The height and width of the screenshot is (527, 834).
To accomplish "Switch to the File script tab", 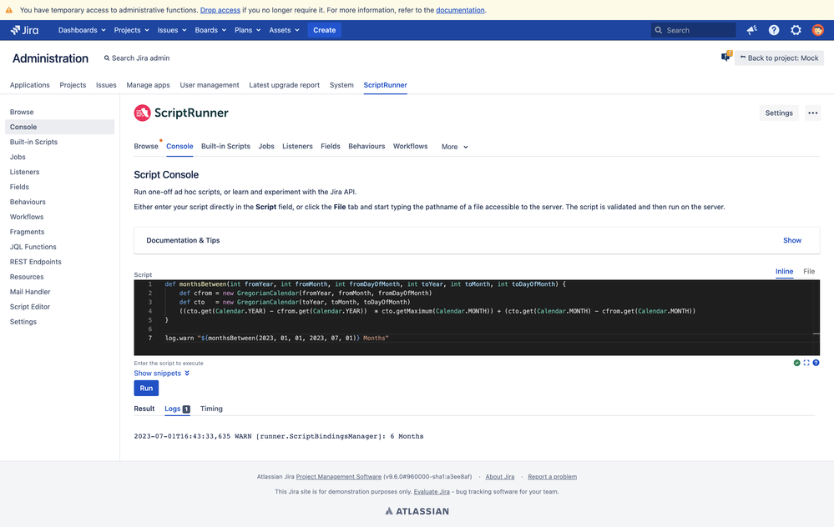I will click(809, 272).
